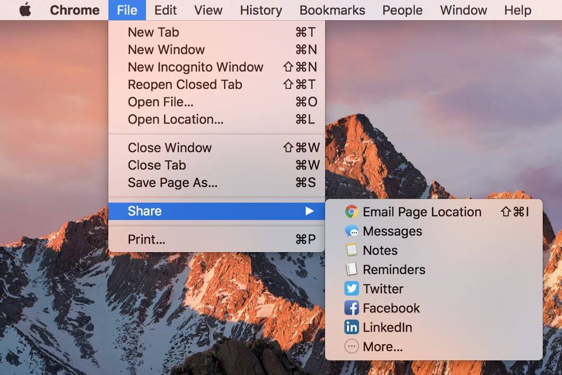Screen dimensions: 562x375
Task: Select Save Page As... option
Action: pos(172,183)
